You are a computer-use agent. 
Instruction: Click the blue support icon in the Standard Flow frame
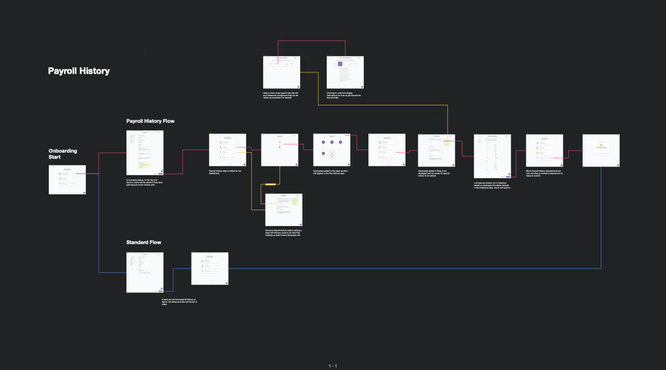161,288
